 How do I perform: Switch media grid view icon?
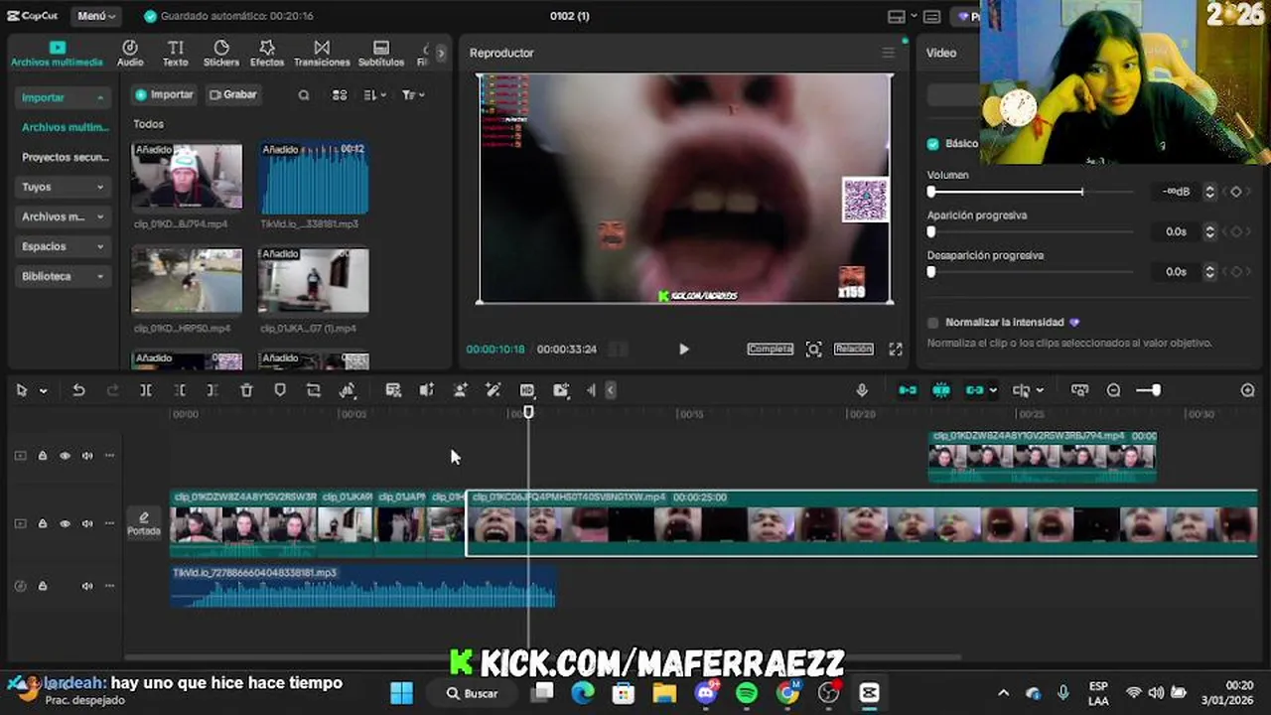point(340,95)
